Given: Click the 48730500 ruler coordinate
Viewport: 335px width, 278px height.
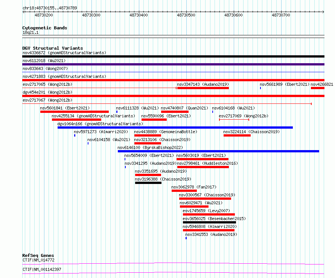Looking at the screenshot, I should pos(186,15).
